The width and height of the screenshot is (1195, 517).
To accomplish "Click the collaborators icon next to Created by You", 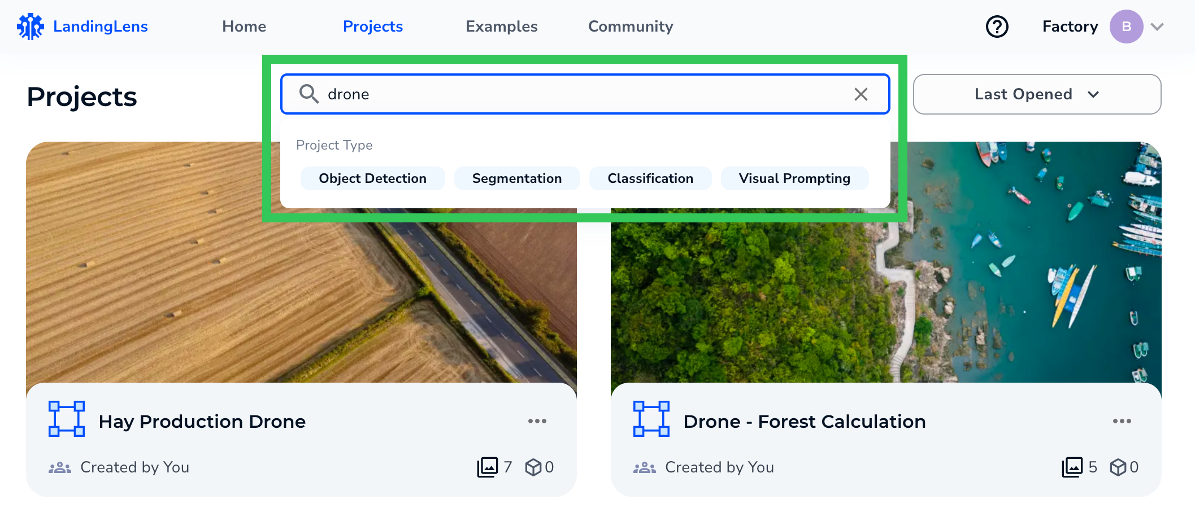I will [61, 467].
